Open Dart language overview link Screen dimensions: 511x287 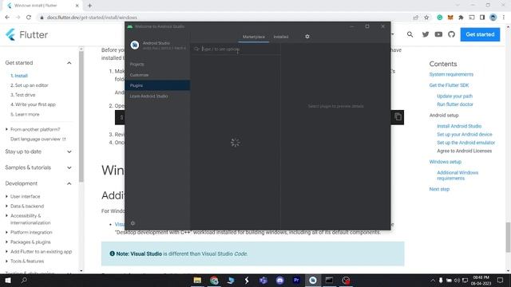tap(38, 139)
